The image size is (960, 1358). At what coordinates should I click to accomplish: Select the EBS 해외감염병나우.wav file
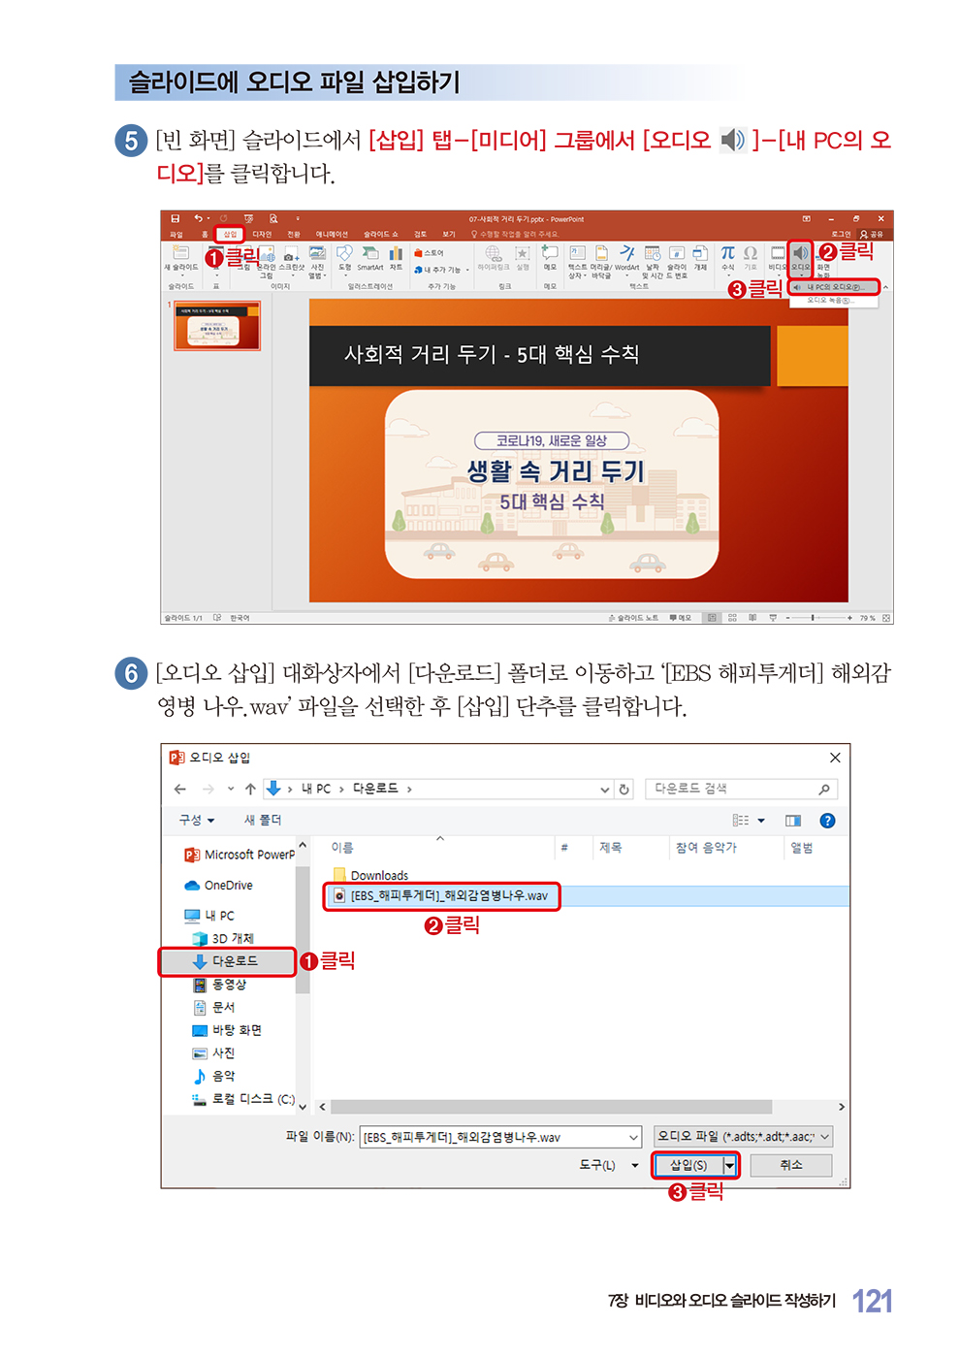point(441,895)
